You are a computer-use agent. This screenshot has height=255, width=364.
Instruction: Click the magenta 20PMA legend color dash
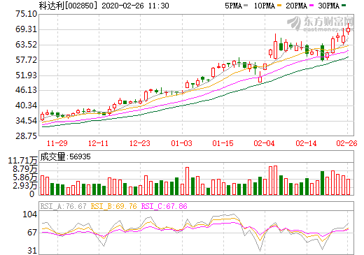tap(311, 6)
